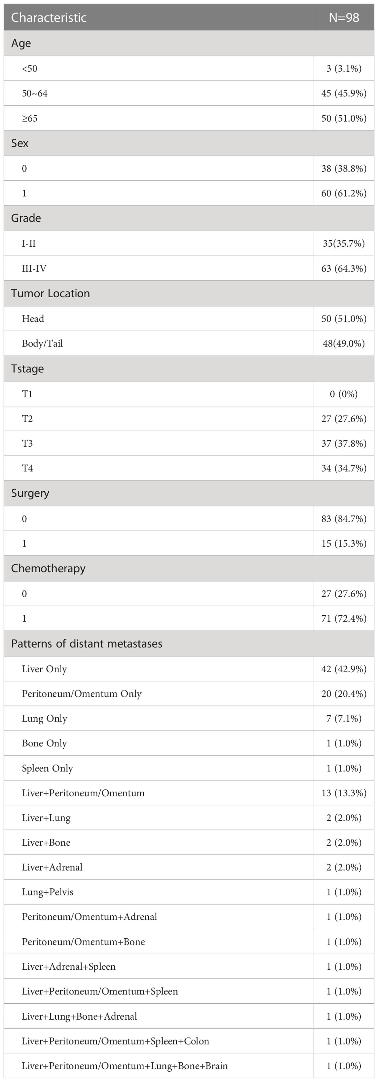This screenshot has width=378, height=1082.
Task: Click the N=98 column header
Action: click(x=344, y=17)
